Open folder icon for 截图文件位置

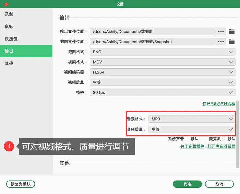(x=231, y=42)
